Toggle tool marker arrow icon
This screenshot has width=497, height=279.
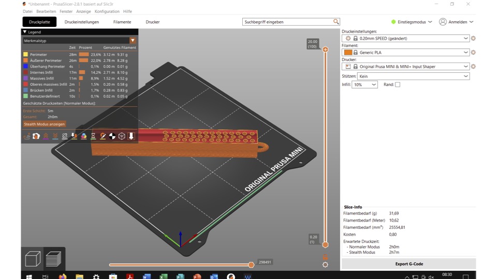(131, 136)
